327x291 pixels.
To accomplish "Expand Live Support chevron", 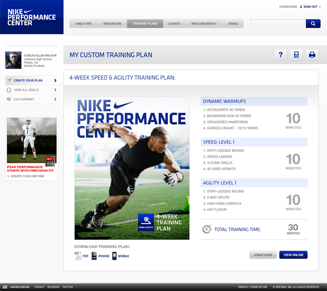I will [x=55, y=99].
